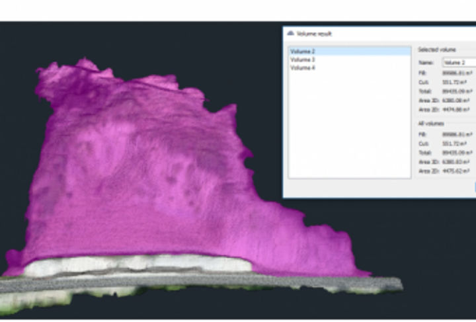Click the Name input field
This screenshot has width=476, height=322.
(x=459, y=63)
